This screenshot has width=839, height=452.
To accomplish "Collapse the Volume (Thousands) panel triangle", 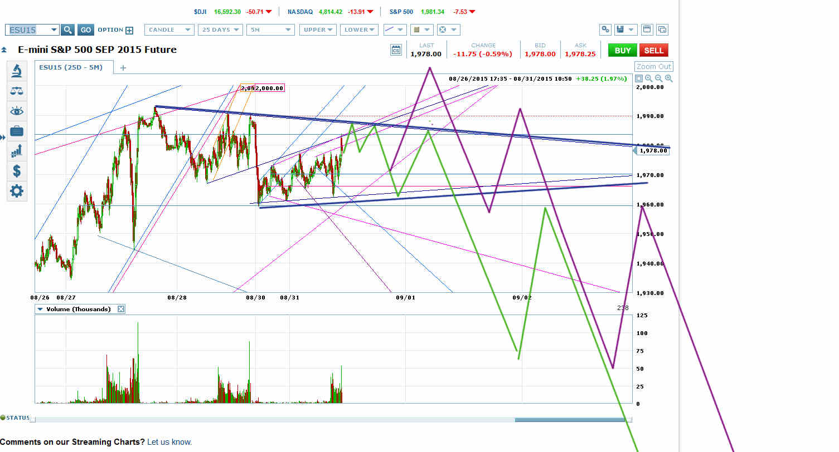I will point(40,309).
